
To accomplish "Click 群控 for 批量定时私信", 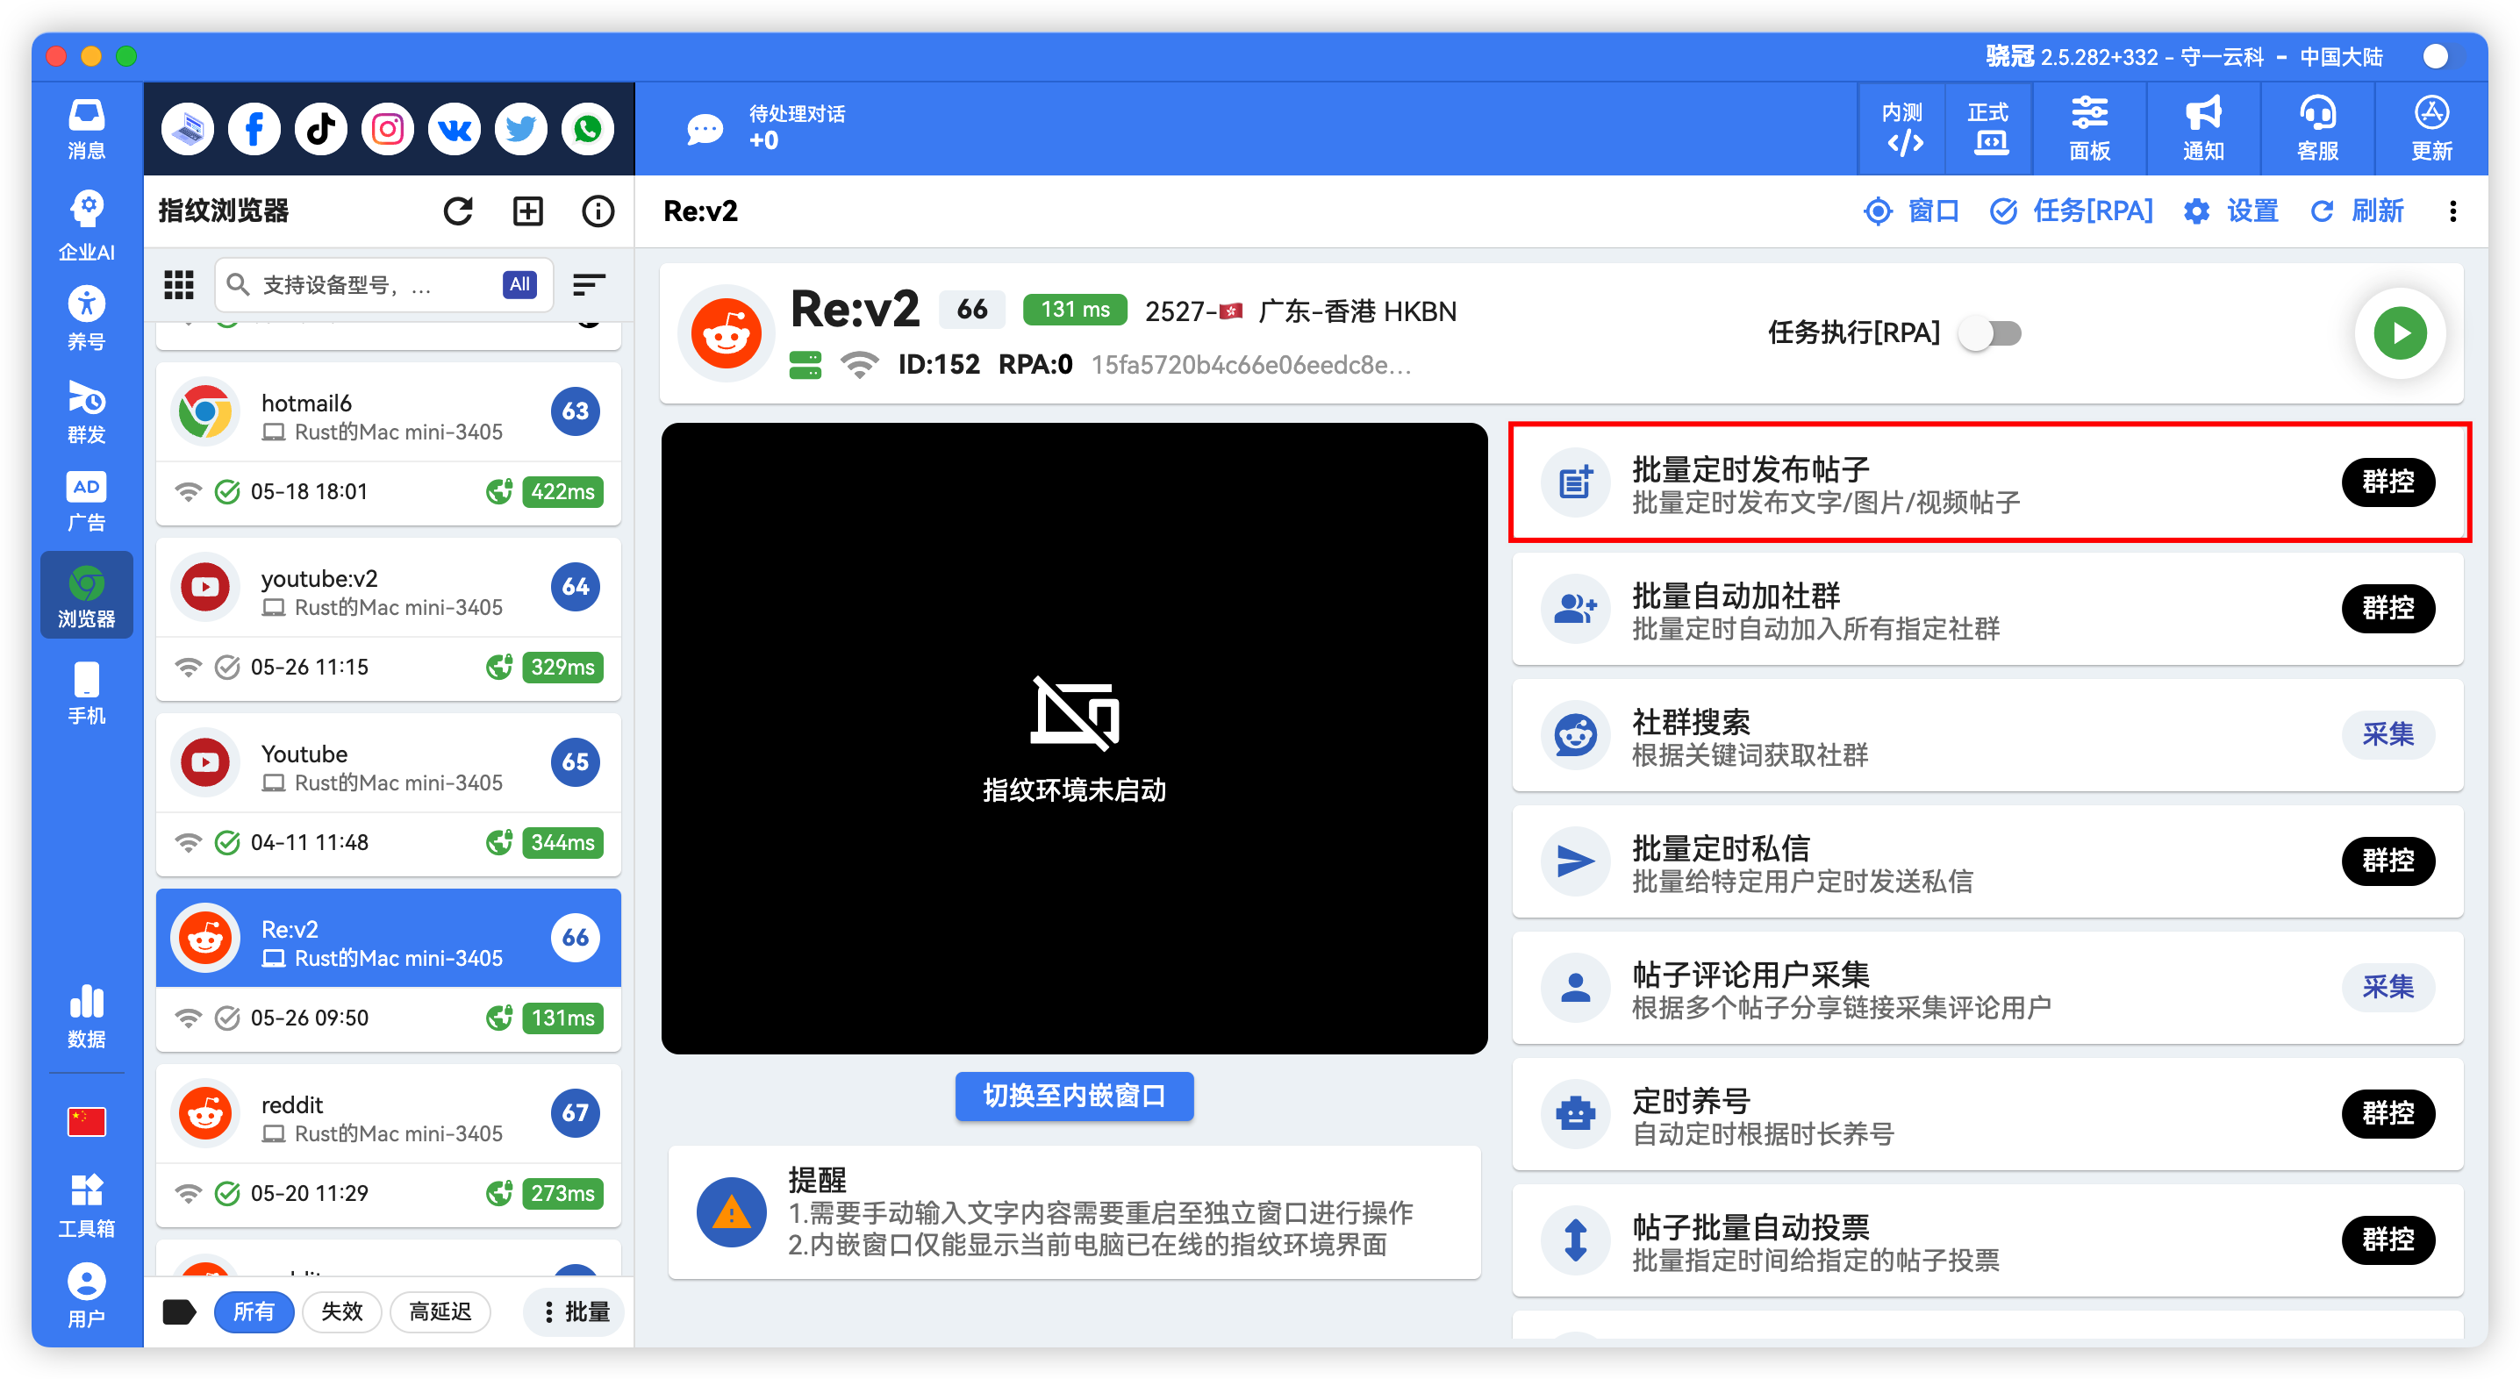I will (2388, 861).
